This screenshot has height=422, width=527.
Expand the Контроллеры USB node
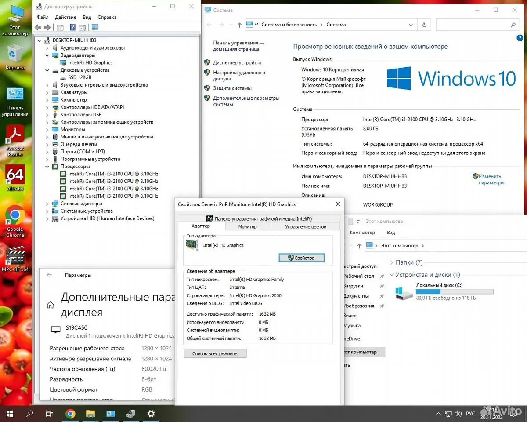[48, 115]
